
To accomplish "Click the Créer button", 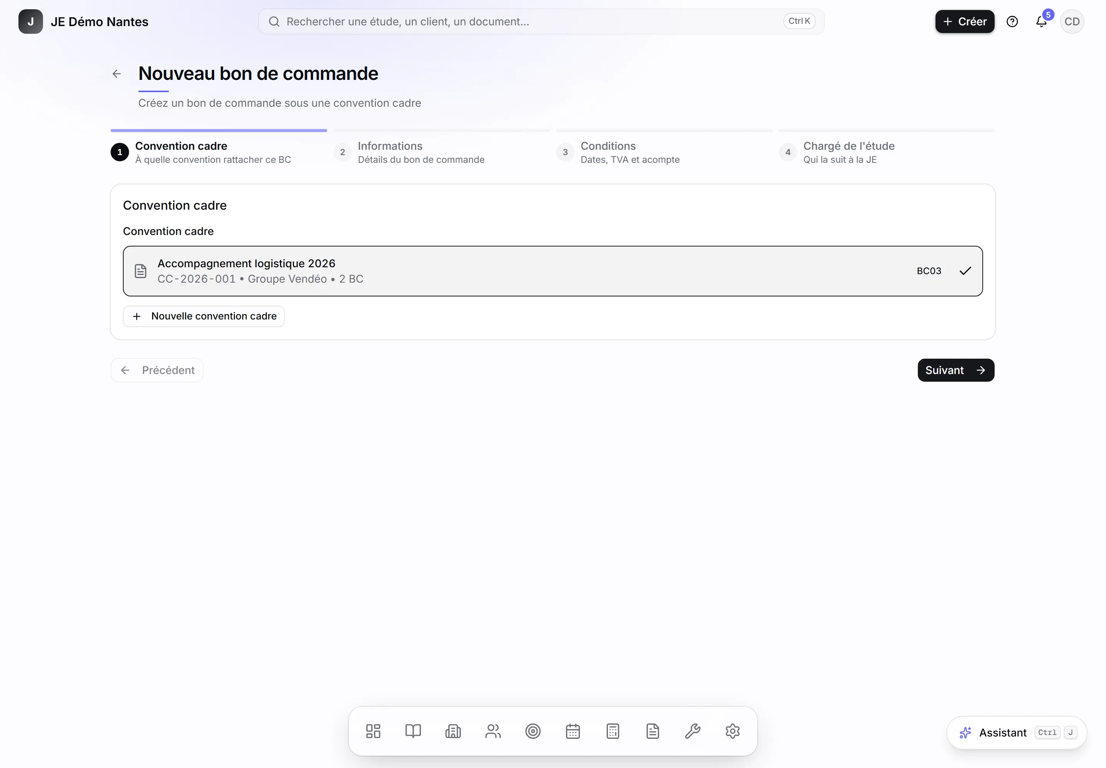I will tap(965, 22).
